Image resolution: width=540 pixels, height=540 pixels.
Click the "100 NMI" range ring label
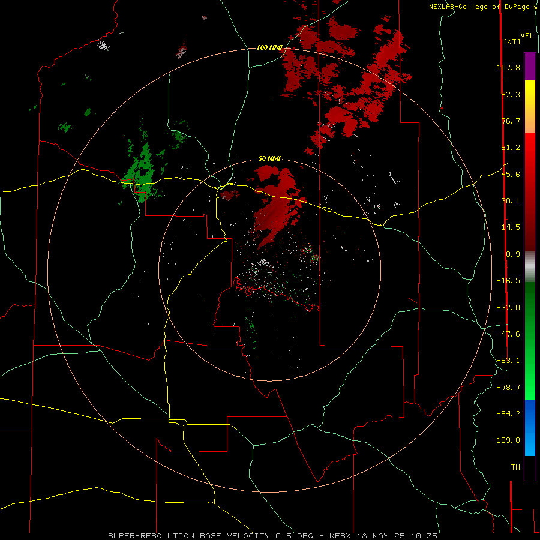269,47
